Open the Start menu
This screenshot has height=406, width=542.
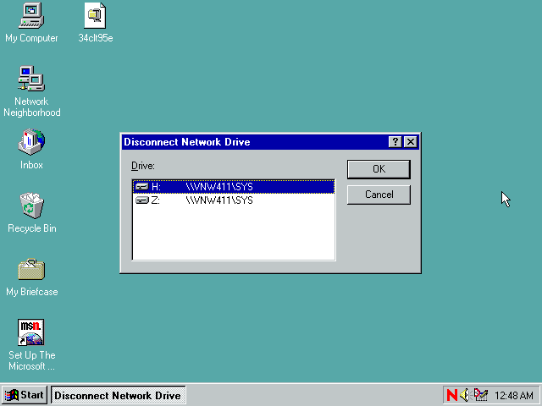pyautogui.click(x=24, y=395)
